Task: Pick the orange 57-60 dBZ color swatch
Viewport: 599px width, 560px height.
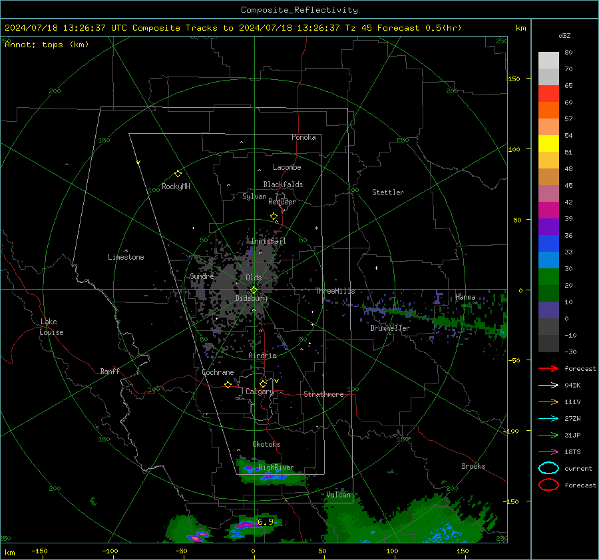Action: 548,111
